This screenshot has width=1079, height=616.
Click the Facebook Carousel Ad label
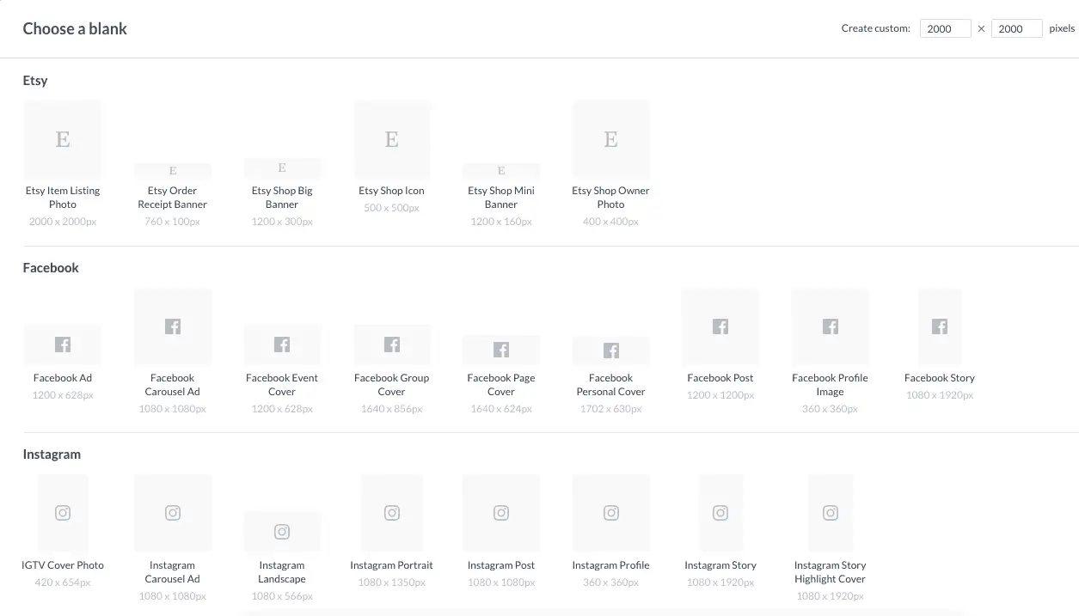coord(173,385)
